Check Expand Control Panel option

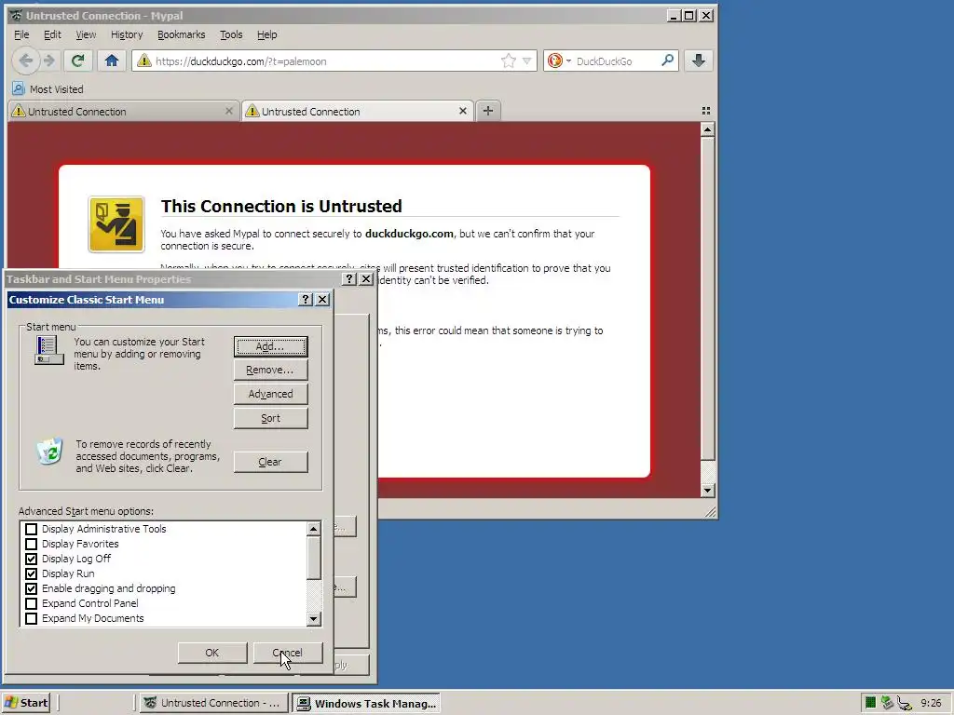tap(31, 603)
